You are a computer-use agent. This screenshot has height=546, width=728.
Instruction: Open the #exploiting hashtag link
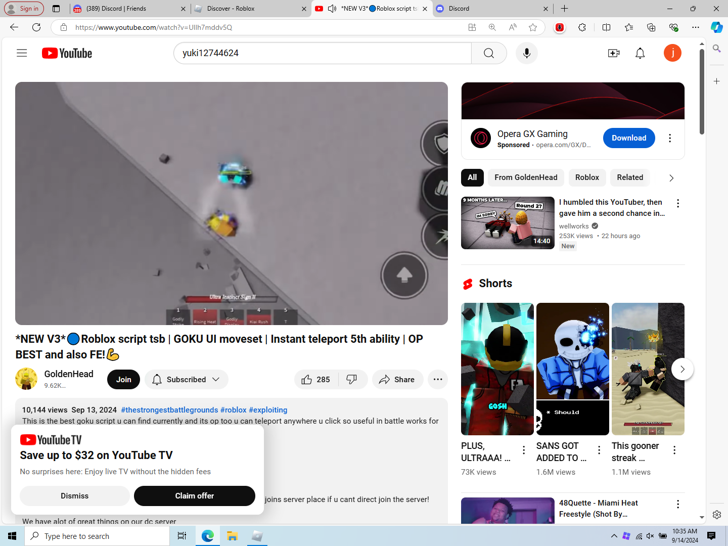point(268,410)
